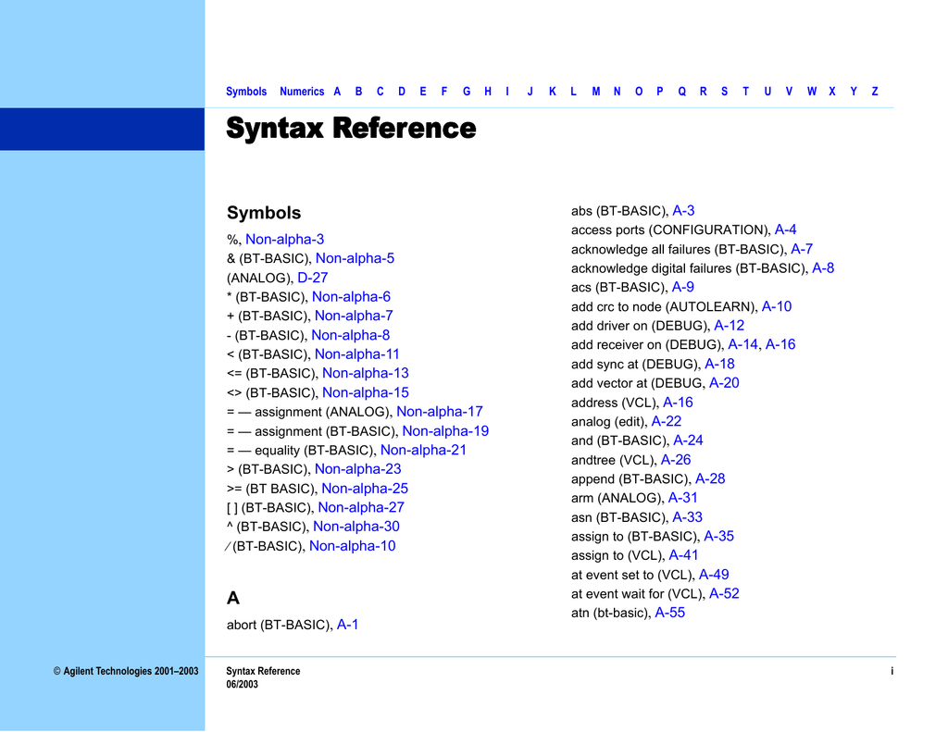Follow the Non-alpha-21 equality (BT-BASIC) link

(423, 450)
